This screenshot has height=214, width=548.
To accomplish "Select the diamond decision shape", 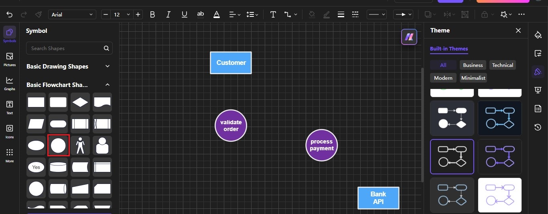I will coord(80,102).
